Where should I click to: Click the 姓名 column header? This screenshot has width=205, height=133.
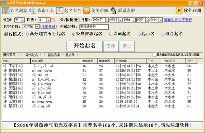tap(16, 61)
